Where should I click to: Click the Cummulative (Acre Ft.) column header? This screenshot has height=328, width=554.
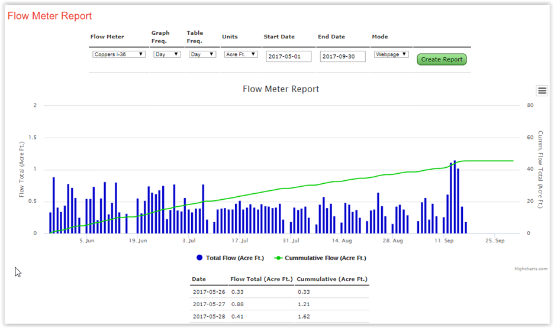332,279
